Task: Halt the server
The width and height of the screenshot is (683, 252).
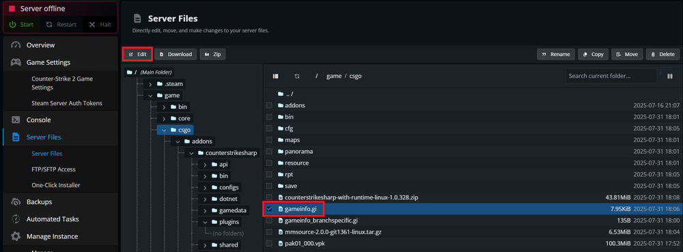Action: pos(100,25)
